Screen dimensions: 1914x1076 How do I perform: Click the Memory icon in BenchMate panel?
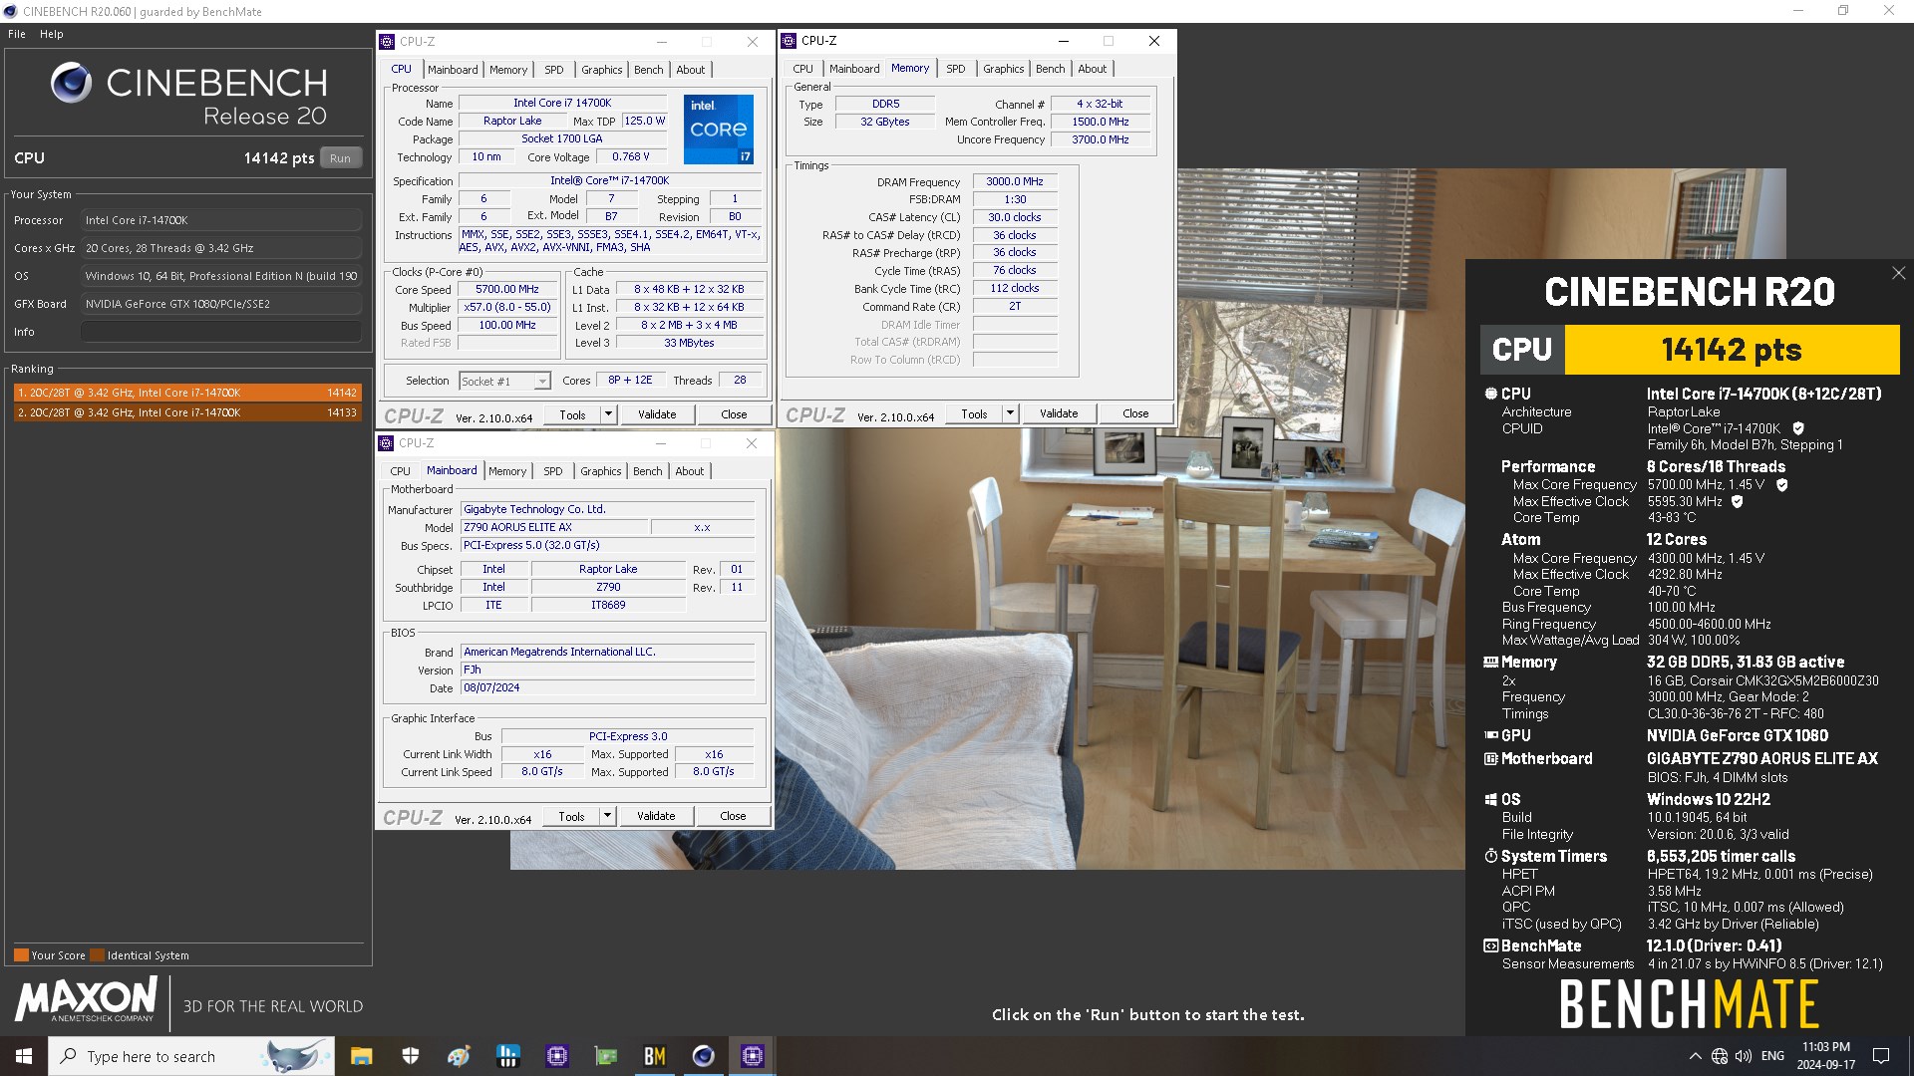(x=1490, y=662)
